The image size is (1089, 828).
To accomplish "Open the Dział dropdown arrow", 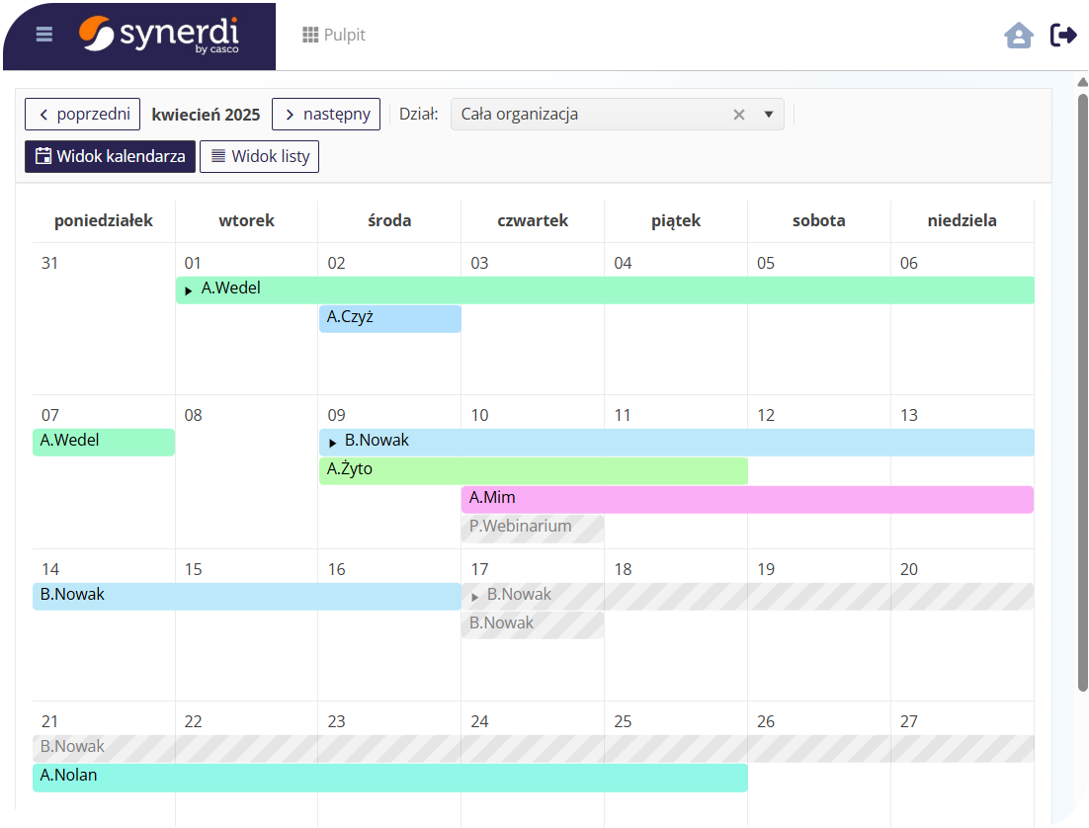I will [768, 115].
